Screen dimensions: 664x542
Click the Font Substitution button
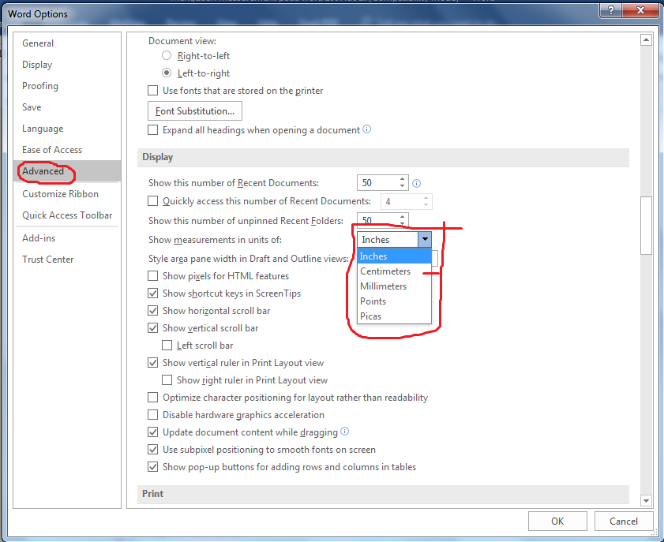[194, 110]
